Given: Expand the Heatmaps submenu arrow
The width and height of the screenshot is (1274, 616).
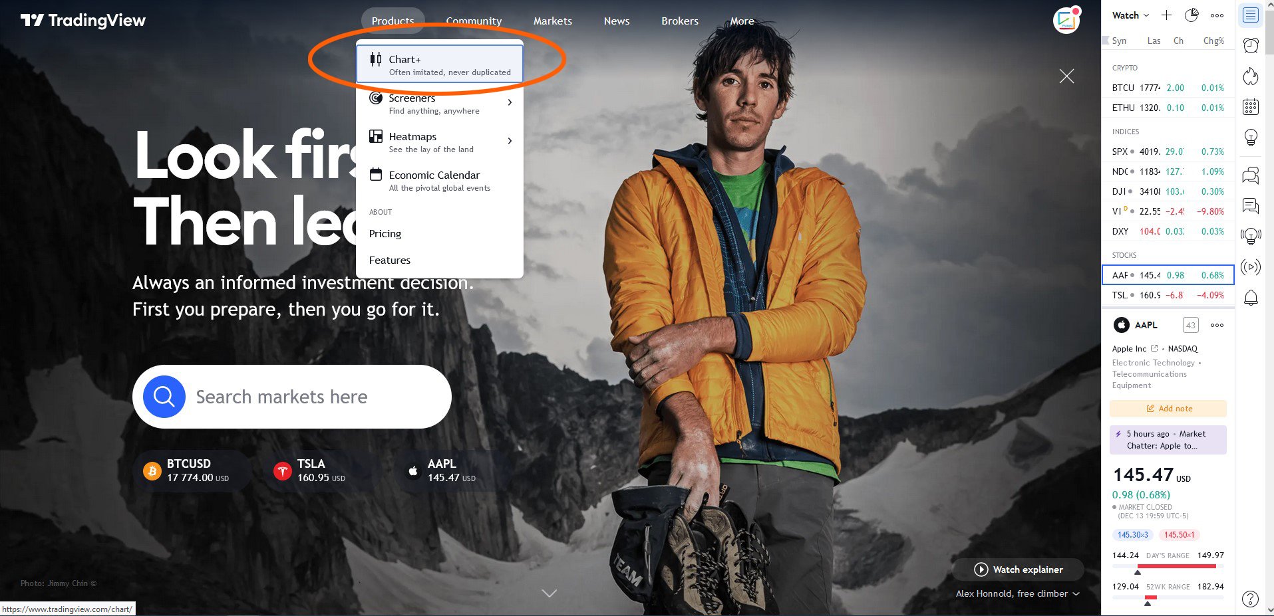Looking at the screenshot, I should click(x=510, y=141).
